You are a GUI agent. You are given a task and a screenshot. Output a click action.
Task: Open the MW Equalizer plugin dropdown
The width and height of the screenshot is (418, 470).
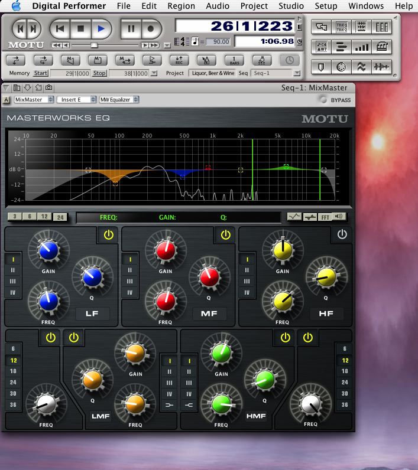[x=119, y=100]
